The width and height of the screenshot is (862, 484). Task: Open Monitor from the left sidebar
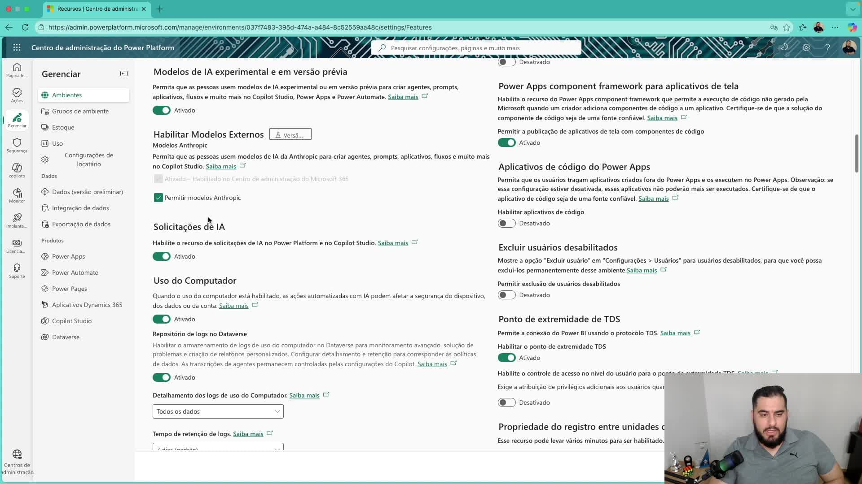coord(17,195)
